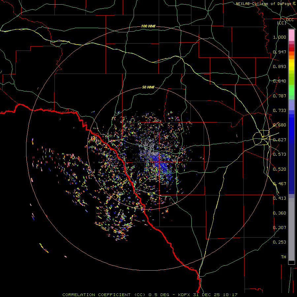Viewport: 297px width, 297px height.
Task: Select the 0.947 scale value
Action: click(280, 52)
